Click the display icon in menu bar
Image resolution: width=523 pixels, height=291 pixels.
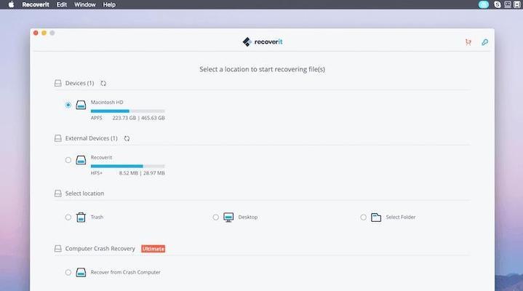(508, 4)
